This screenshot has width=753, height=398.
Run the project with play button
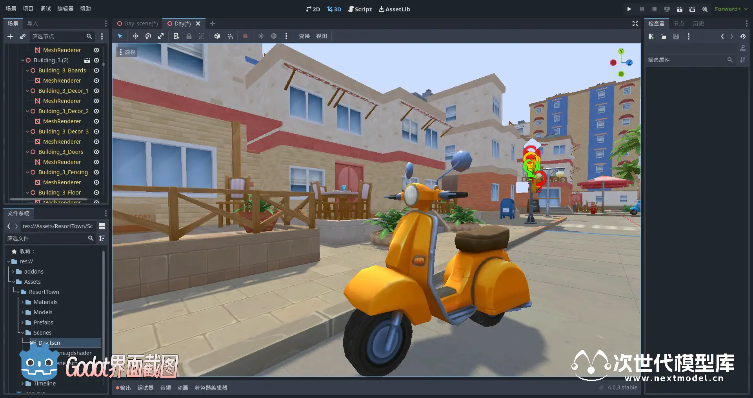click(629, 9)
